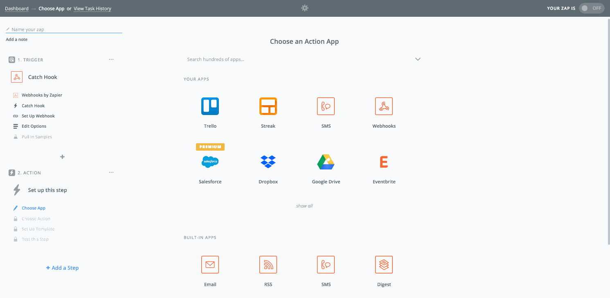Open the Edit Options substep
This screenshot has height=298, width=610.
[x=34, y=126]
